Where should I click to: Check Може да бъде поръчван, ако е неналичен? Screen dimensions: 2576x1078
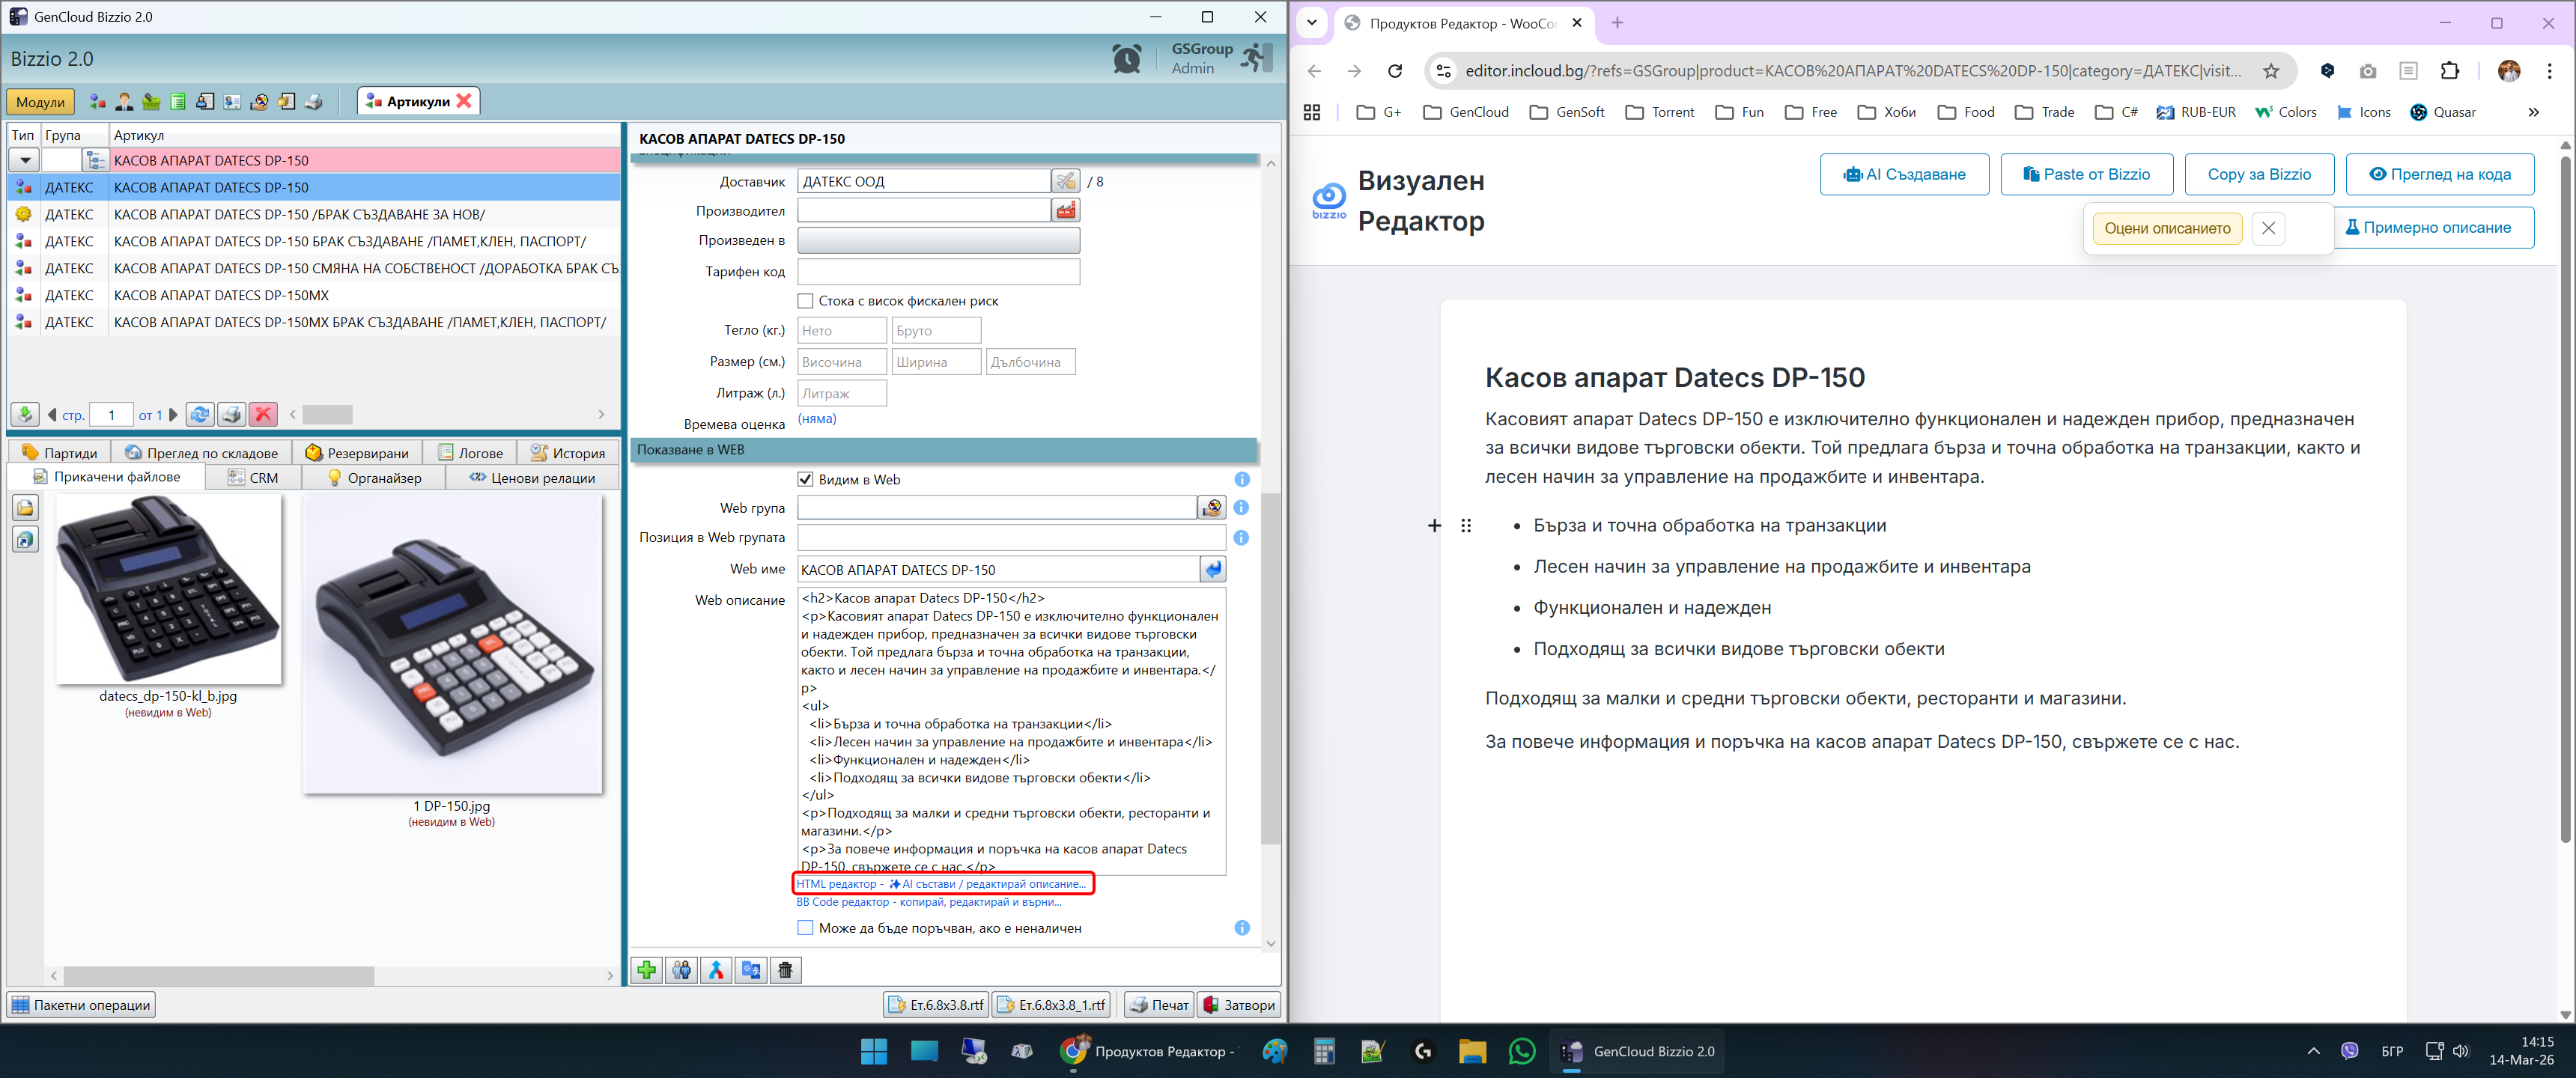click(805, 928)
